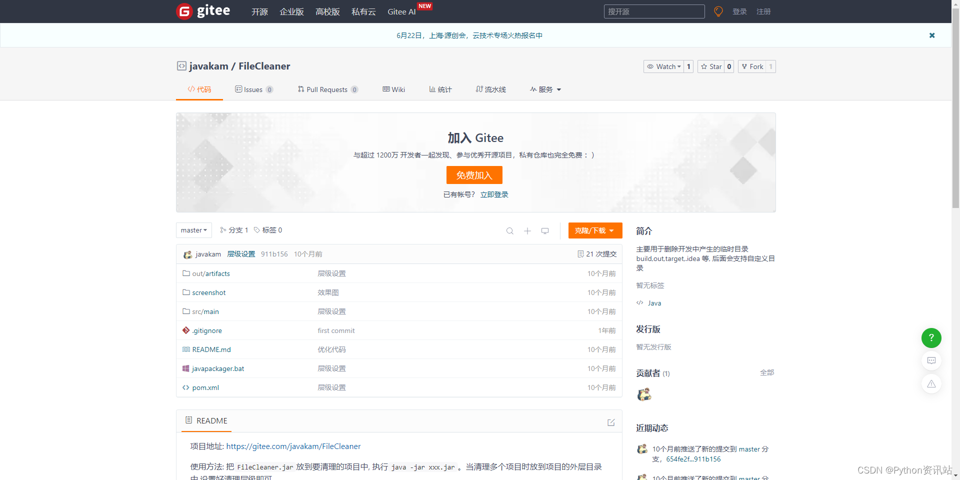Click the Star count 0
This screenshot has width=960, height=480.
coord(729,66)
